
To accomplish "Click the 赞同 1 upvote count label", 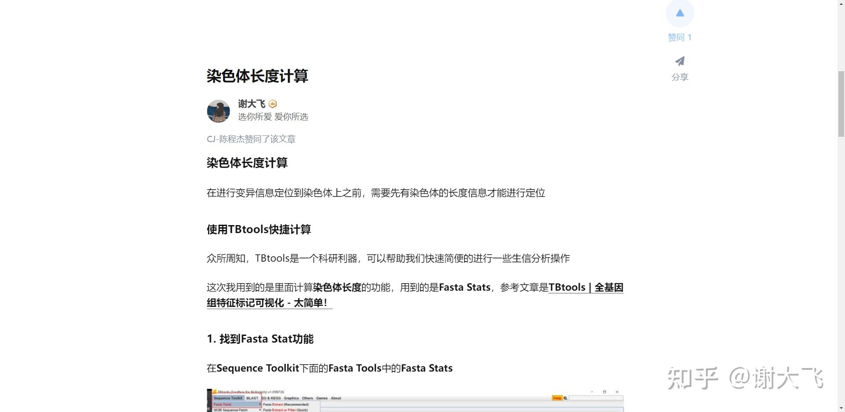I will [x=680, y=37].
